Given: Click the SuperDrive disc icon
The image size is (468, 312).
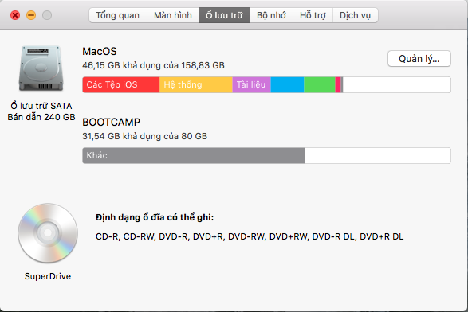Looking at the screenshot, I should (x=48, y=233).
